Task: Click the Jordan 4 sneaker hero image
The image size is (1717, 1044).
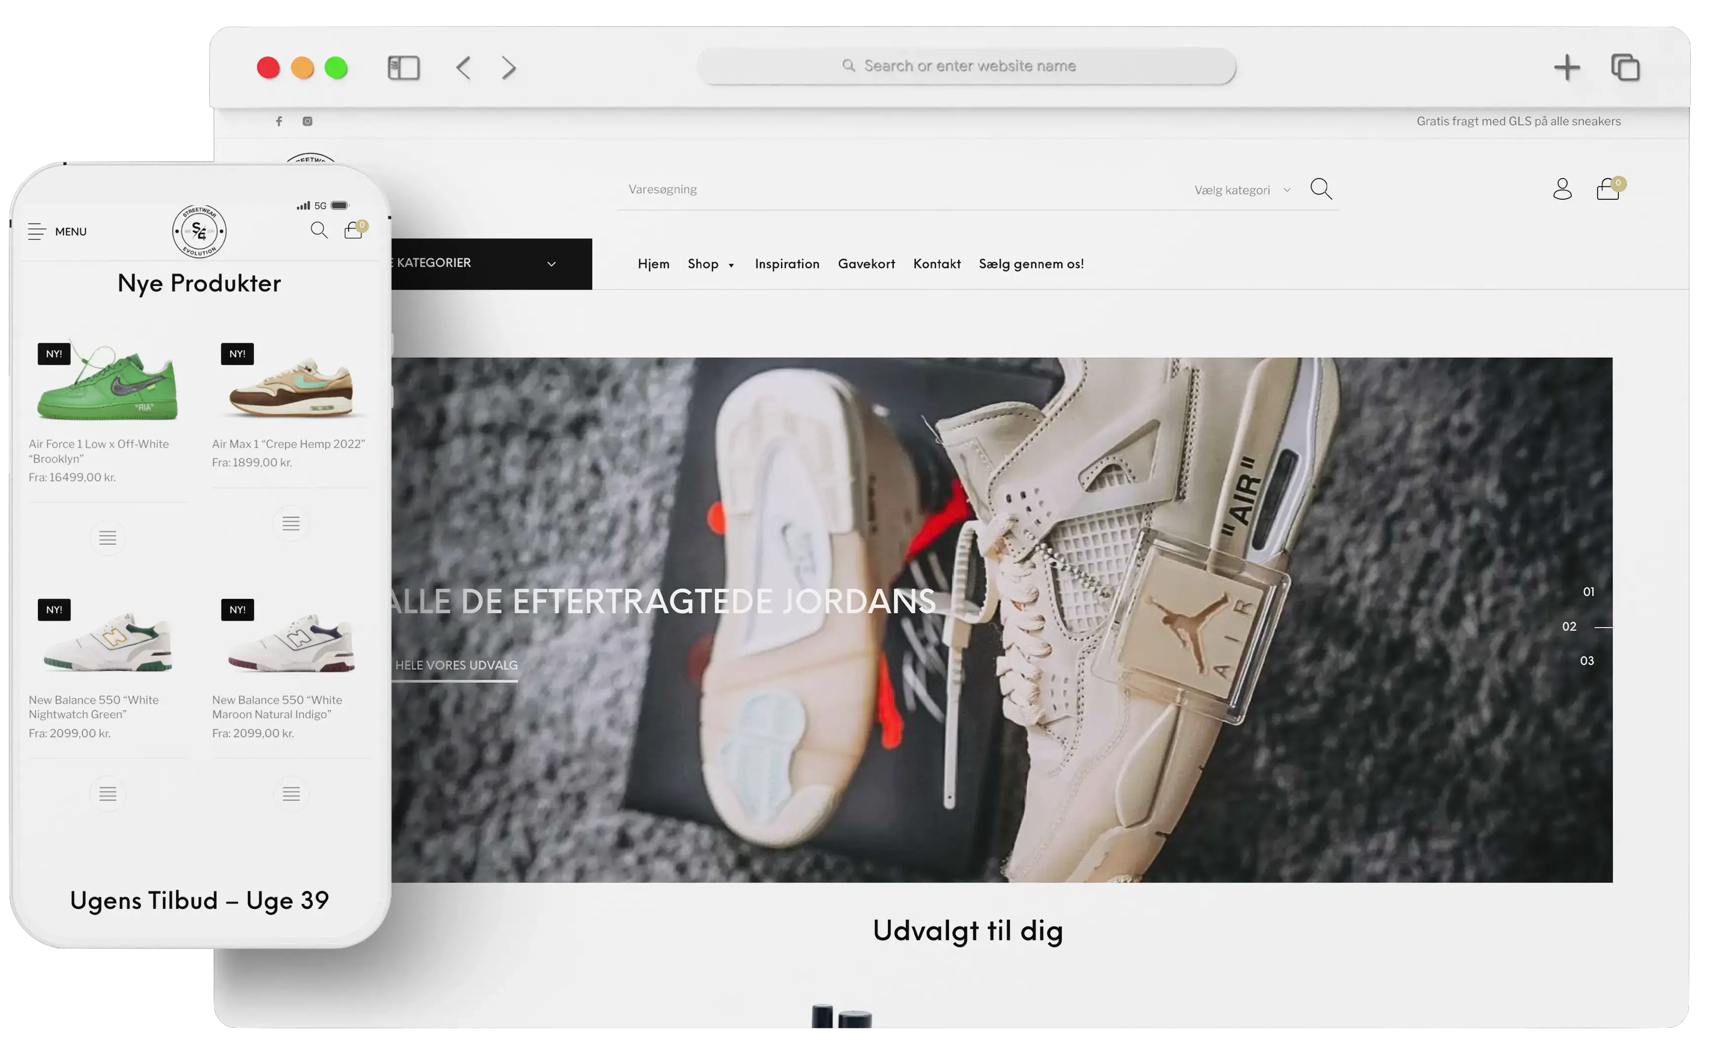Action: (x=1003, y=621)
